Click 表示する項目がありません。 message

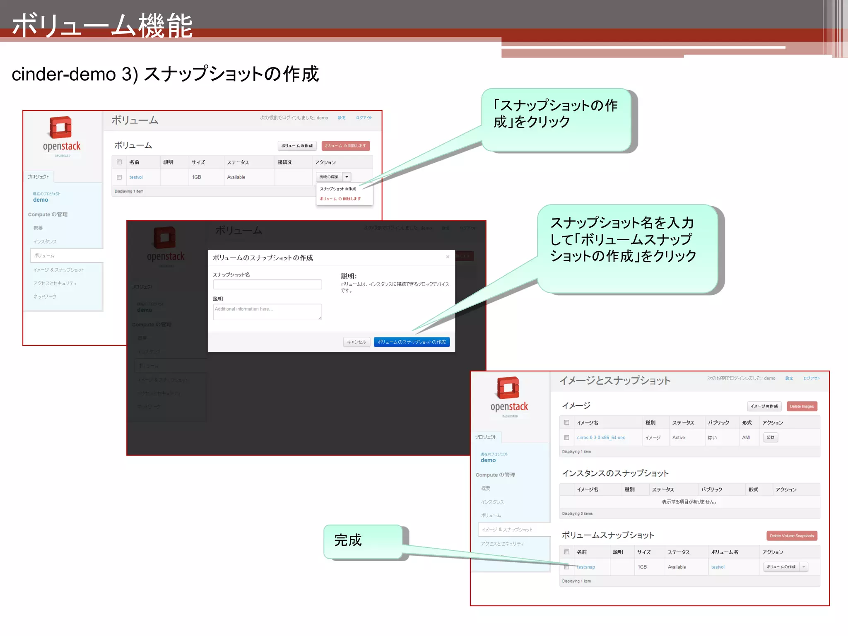click(x=689, y=502)
